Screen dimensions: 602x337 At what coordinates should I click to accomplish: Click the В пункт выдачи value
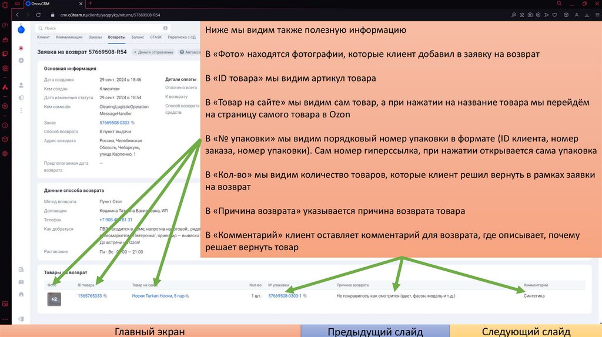pyautogui.click(x=115, y=132)
